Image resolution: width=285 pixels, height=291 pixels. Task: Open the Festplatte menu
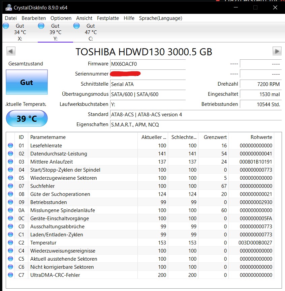click(108, 18)
